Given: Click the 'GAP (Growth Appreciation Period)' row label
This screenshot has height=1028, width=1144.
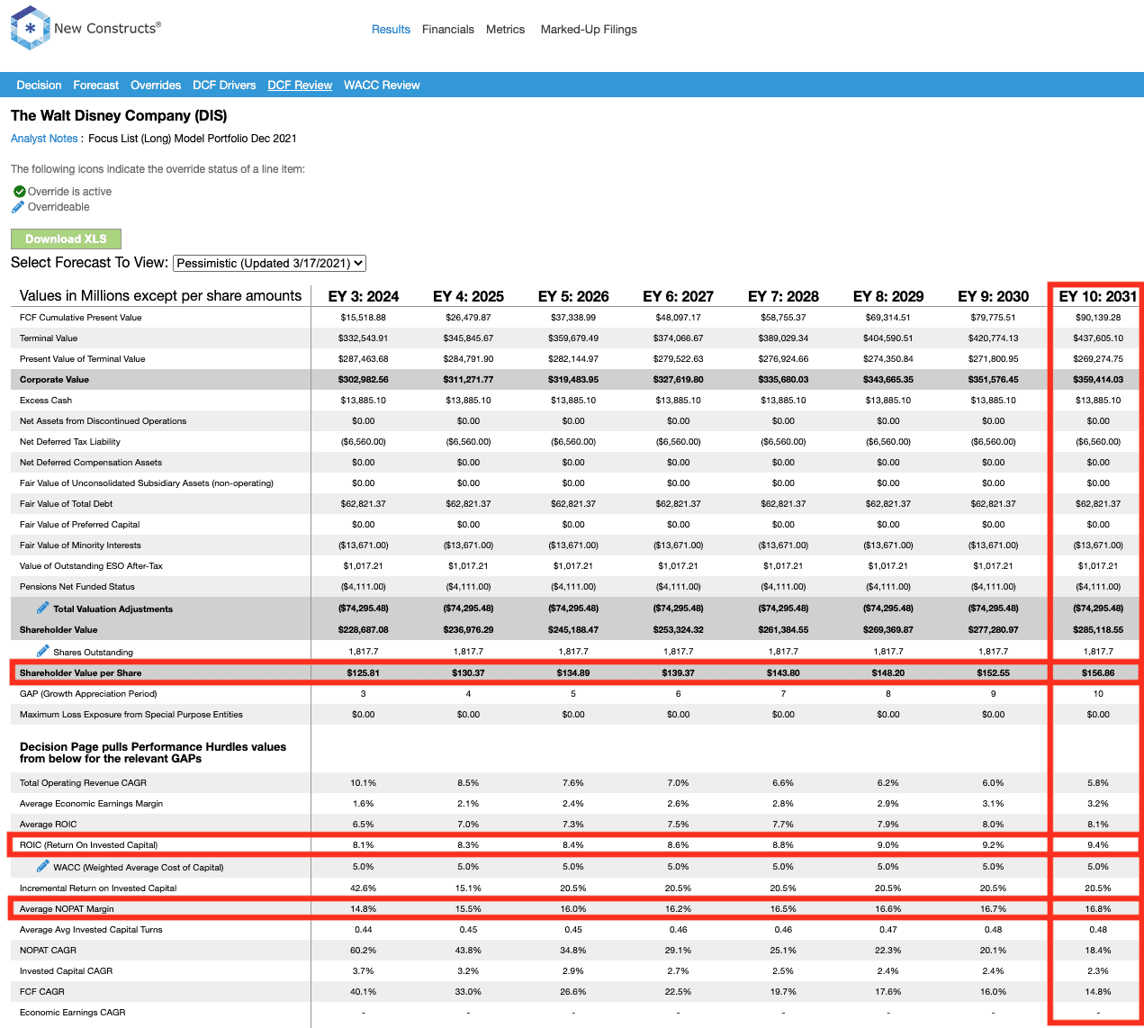Looking at the screenshot, I should tap(88, 694).
